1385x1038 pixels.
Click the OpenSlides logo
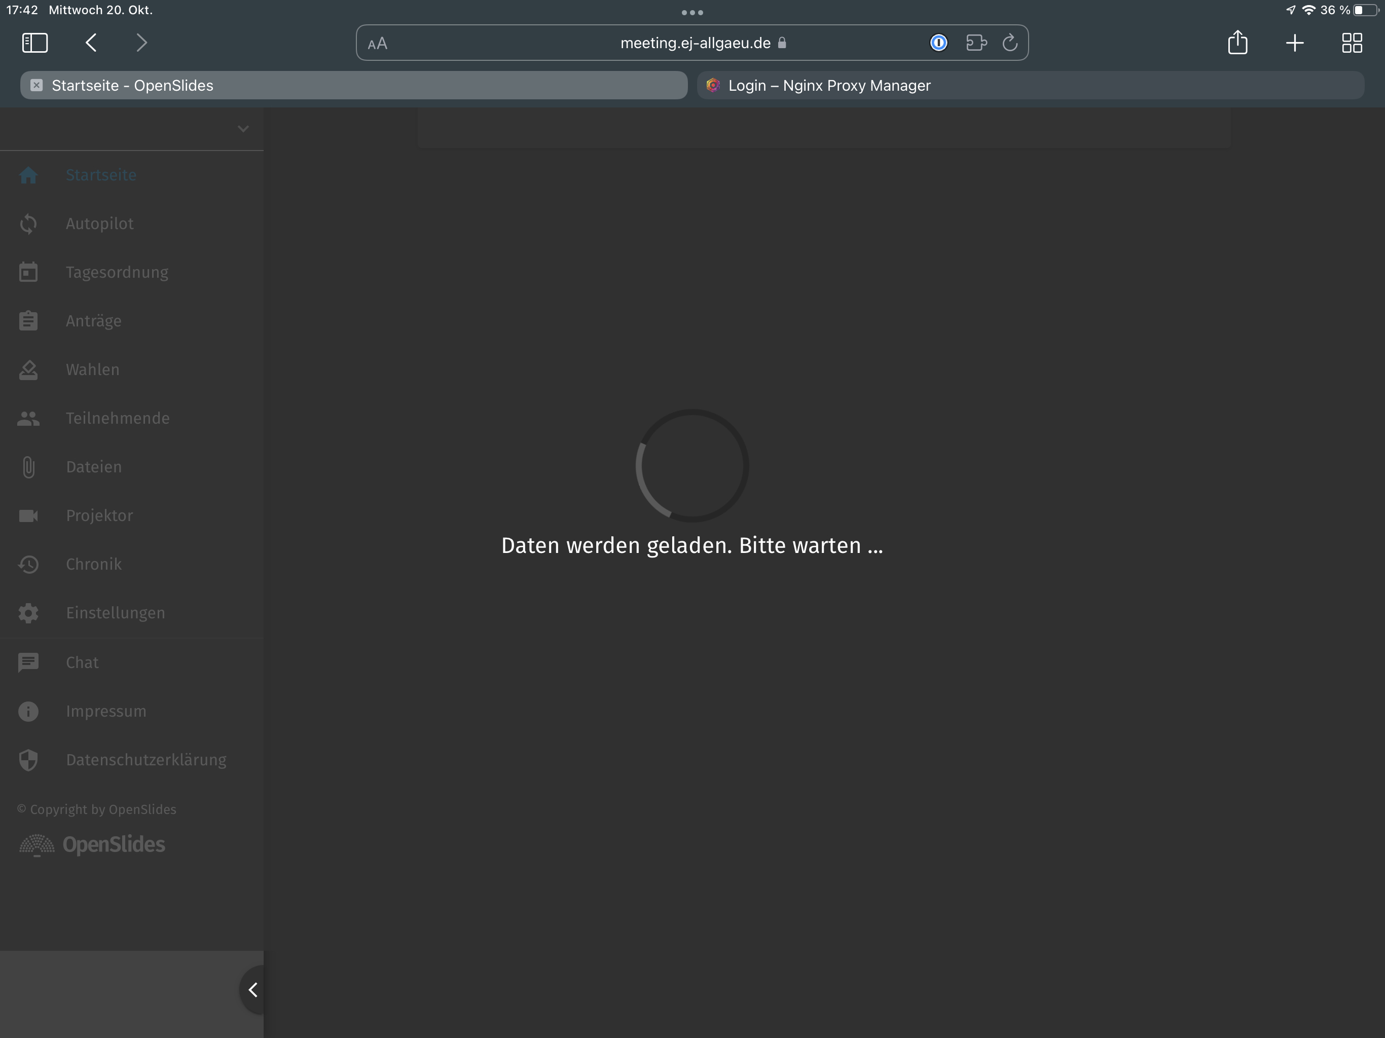tap(92, 844)
